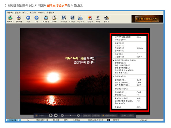Image resolution: width=171 pixels, height=128 pixels.
Task: Click the main.jpg filename in status bar
Action: (144, 120)
